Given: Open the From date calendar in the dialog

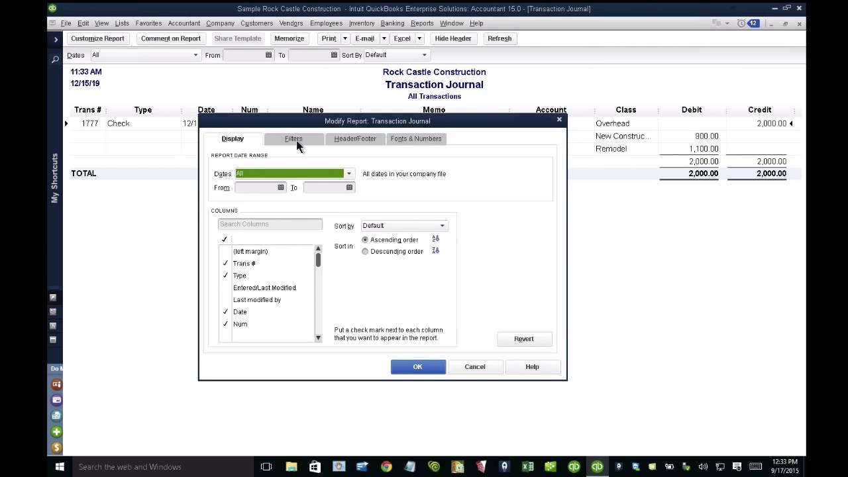Looking at the screenshot, I should (281, 187).
